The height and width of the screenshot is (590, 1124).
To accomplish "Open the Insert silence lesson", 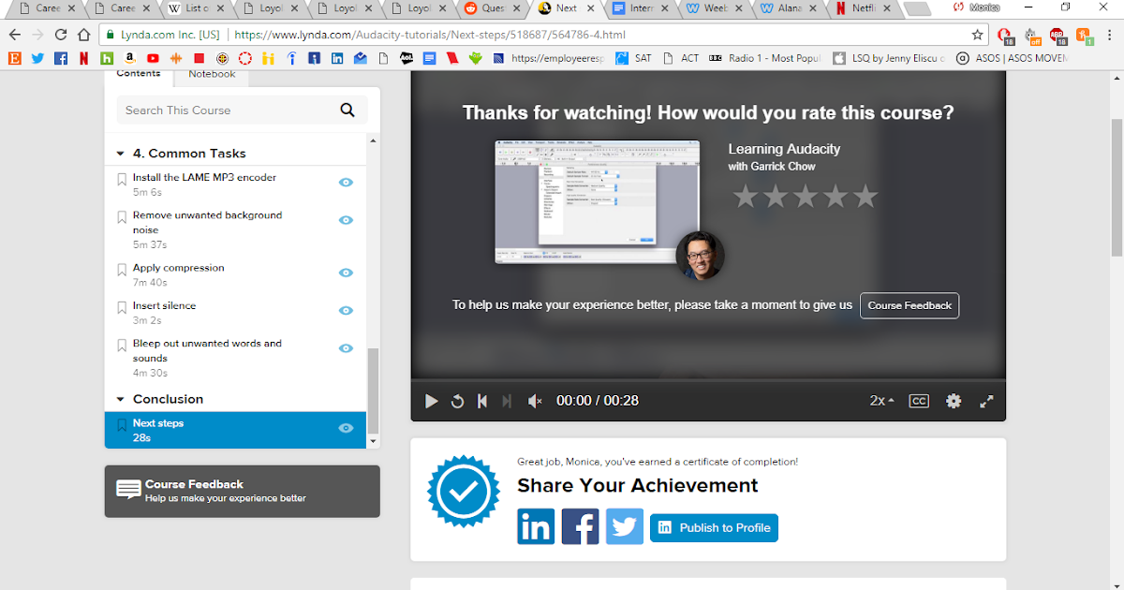I will coord(164,305).
